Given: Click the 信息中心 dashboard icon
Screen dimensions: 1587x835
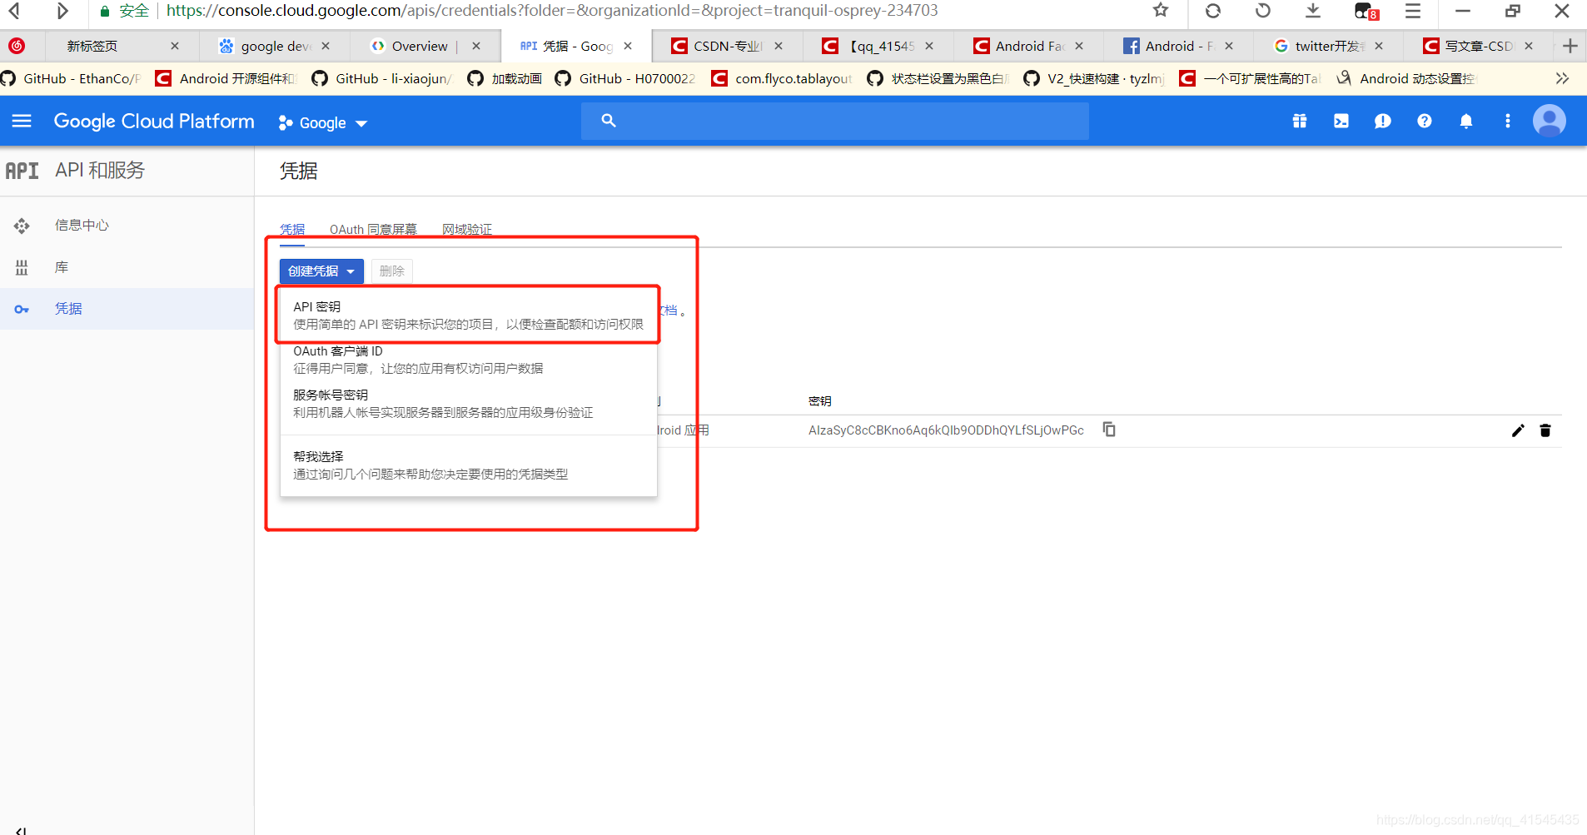Looking at the screenshot, I should tap(22, 226).
